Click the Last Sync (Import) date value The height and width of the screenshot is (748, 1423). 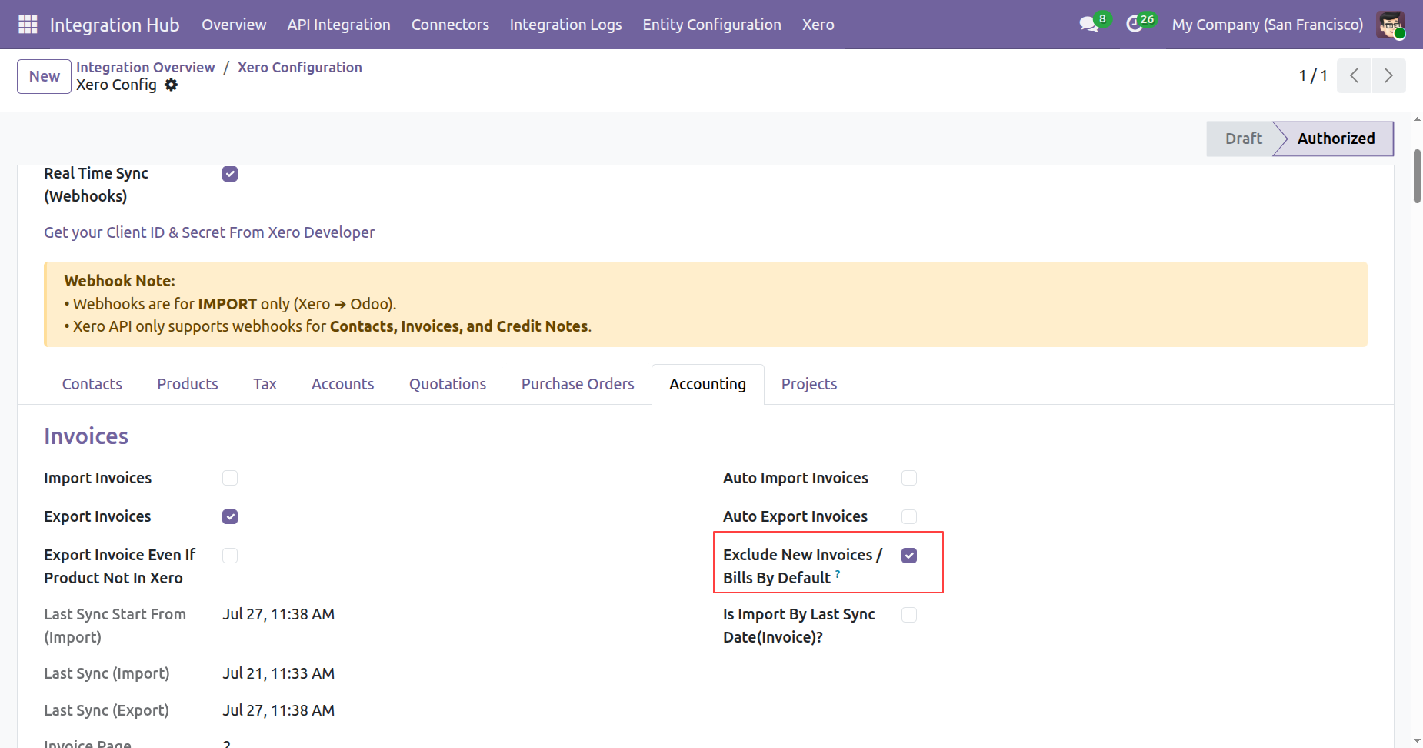click(278, 673)
